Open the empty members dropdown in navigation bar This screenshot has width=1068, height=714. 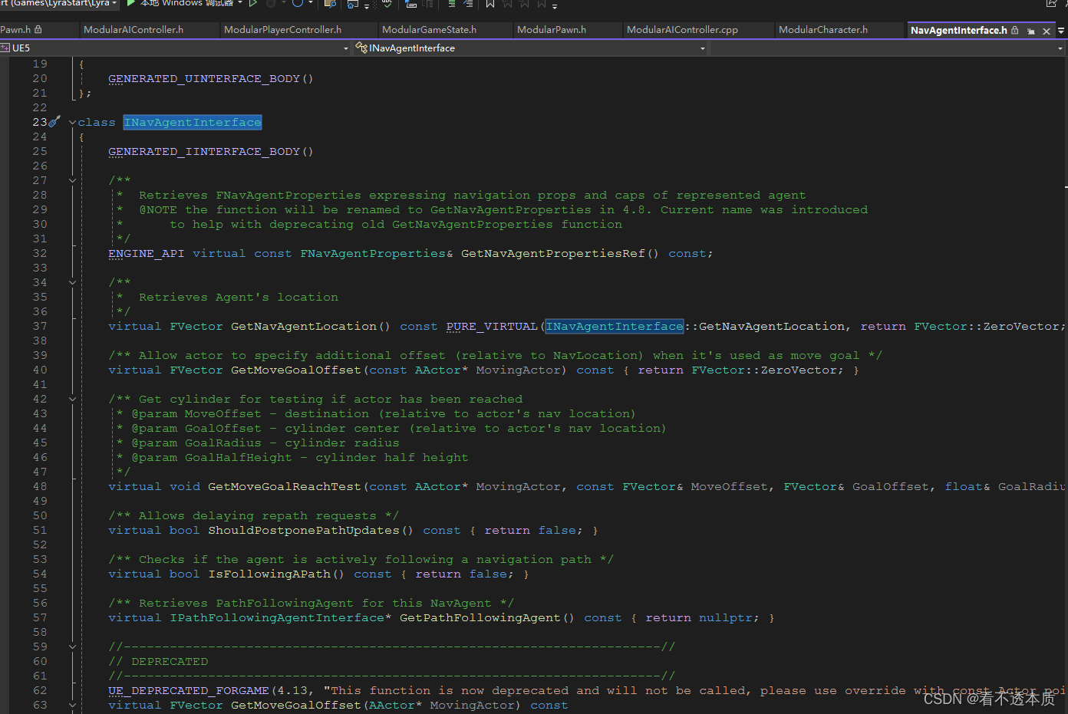(x=1060, y=48)
